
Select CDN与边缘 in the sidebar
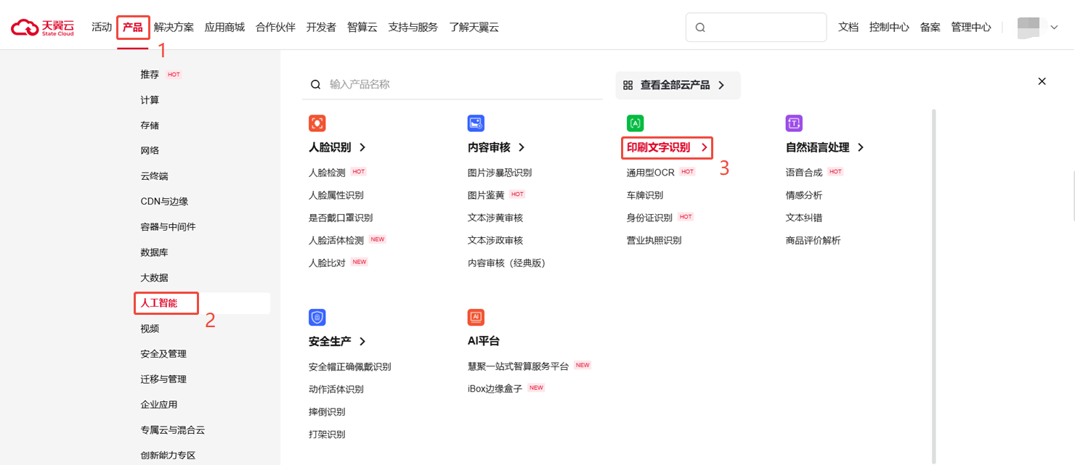(x=164, y=202)
